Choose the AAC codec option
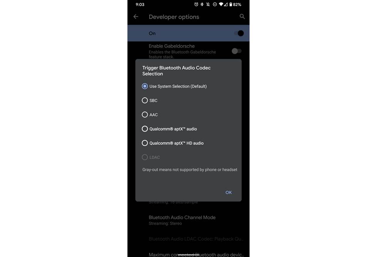Screen dimensions: 377x257 [150, 115]
